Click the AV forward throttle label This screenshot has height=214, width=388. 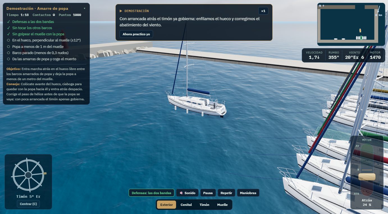pyautogui.click(x=357, y=146)
